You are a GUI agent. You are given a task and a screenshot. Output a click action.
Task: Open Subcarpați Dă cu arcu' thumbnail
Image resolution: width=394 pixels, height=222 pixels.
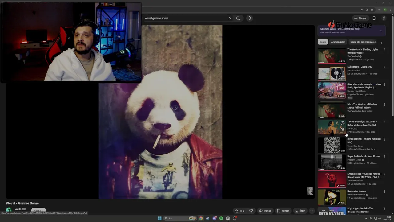coord(332,73)
